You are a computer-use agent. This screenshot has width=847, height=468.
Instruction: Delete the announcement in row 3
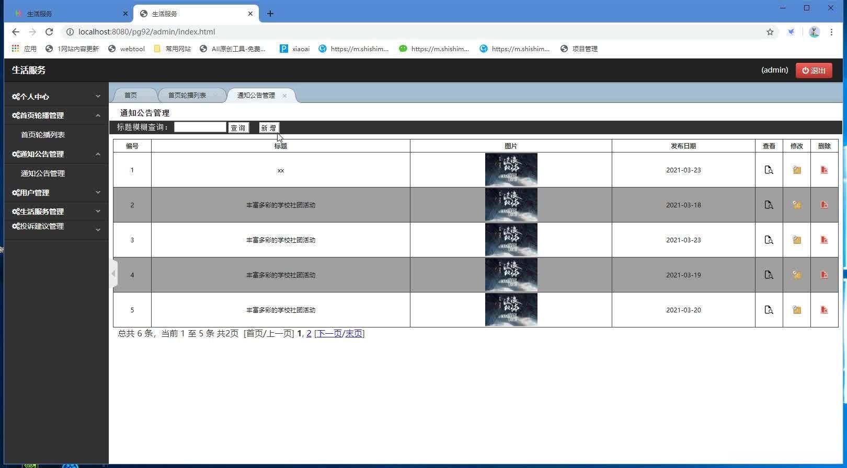824,240
